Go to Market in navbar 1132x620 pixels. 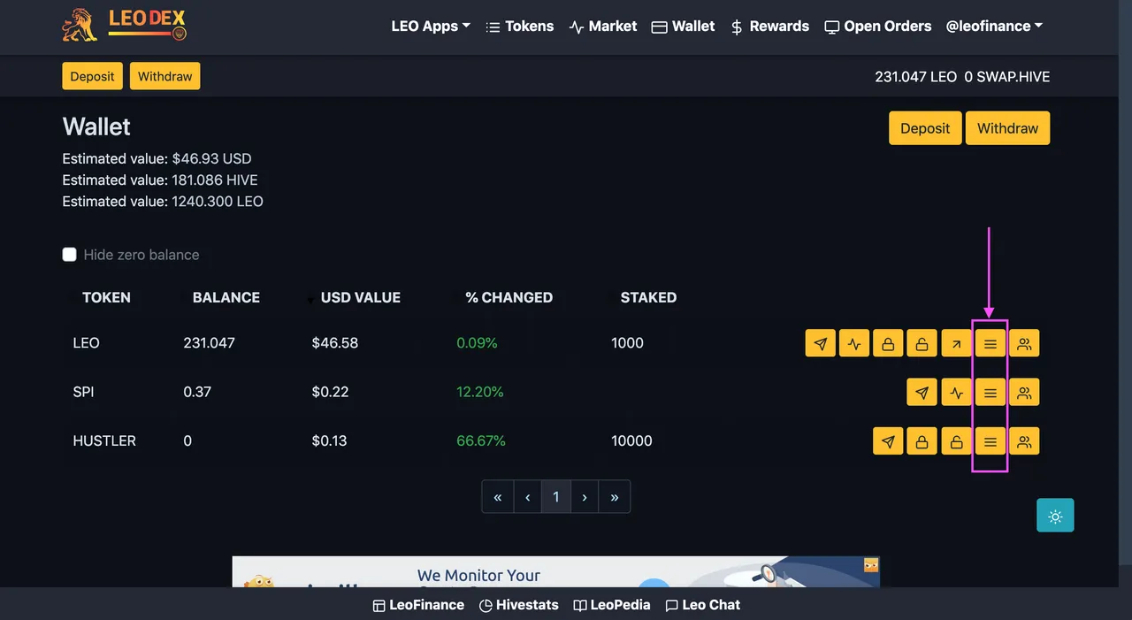tap(603, 27)
